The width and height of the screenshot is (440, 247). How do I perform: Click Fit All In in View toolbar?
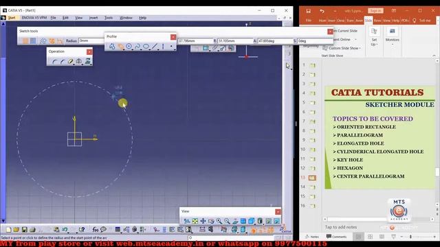(195, 221)
